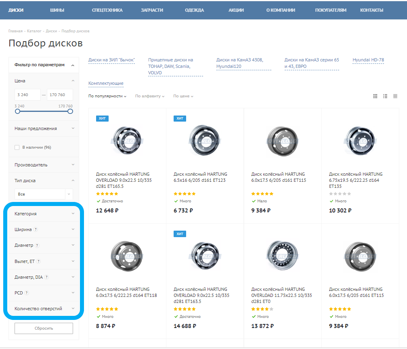Open the ШИНЫ menu
The image size is (407, 349).
click(x=57, y=10)
